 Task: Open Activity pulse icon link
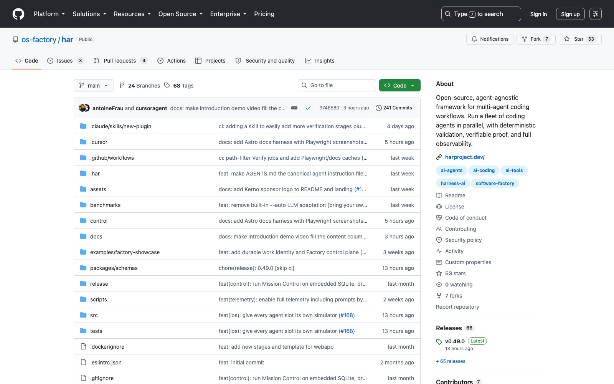[439, 251]
